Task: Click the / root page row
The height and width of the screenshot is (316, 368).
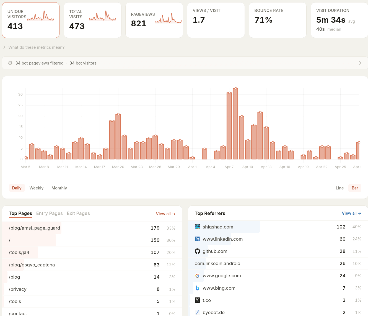Action: pyautogui.click(x=92, y=240)
